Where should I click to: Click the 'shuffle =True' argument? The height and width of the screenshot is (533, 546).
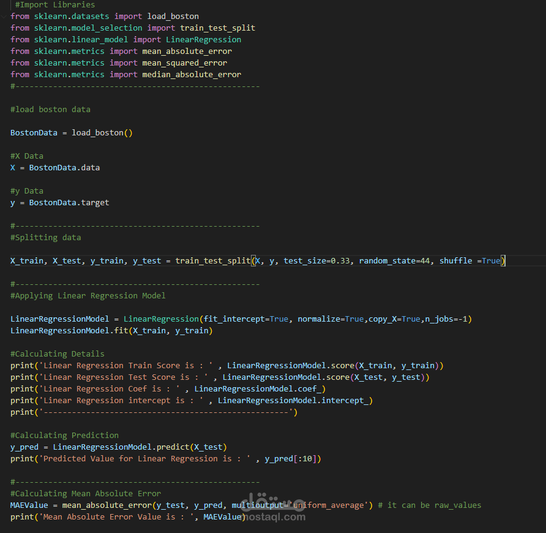tap(469, 261)
